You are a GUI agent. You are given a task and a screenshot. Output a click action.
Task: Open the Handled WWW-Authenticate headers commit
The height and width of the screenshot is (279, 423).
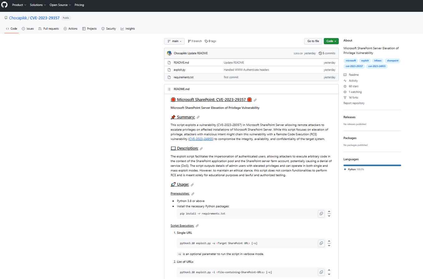tap(246, 70)
